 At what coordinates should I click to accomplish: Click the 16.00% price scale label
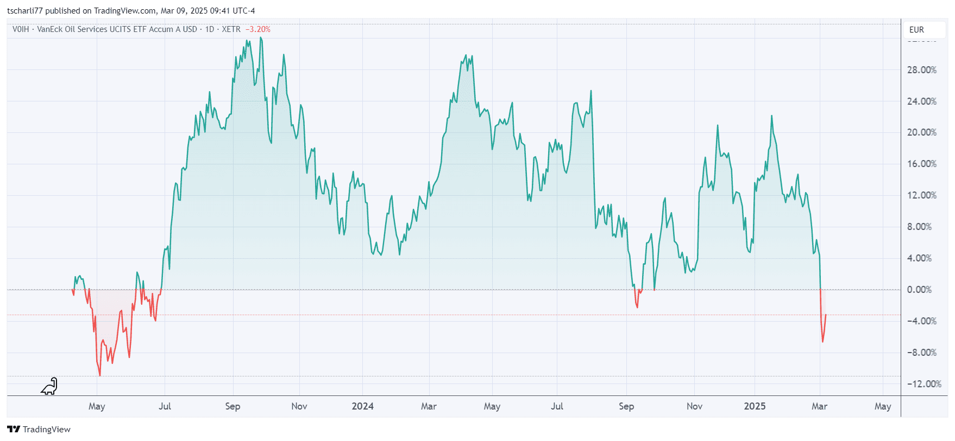[921, 164]
